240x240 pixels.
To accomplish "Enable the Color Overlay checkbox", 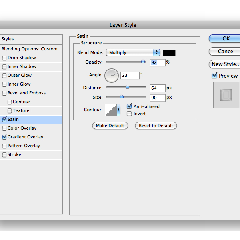I will tap(4, 128).
